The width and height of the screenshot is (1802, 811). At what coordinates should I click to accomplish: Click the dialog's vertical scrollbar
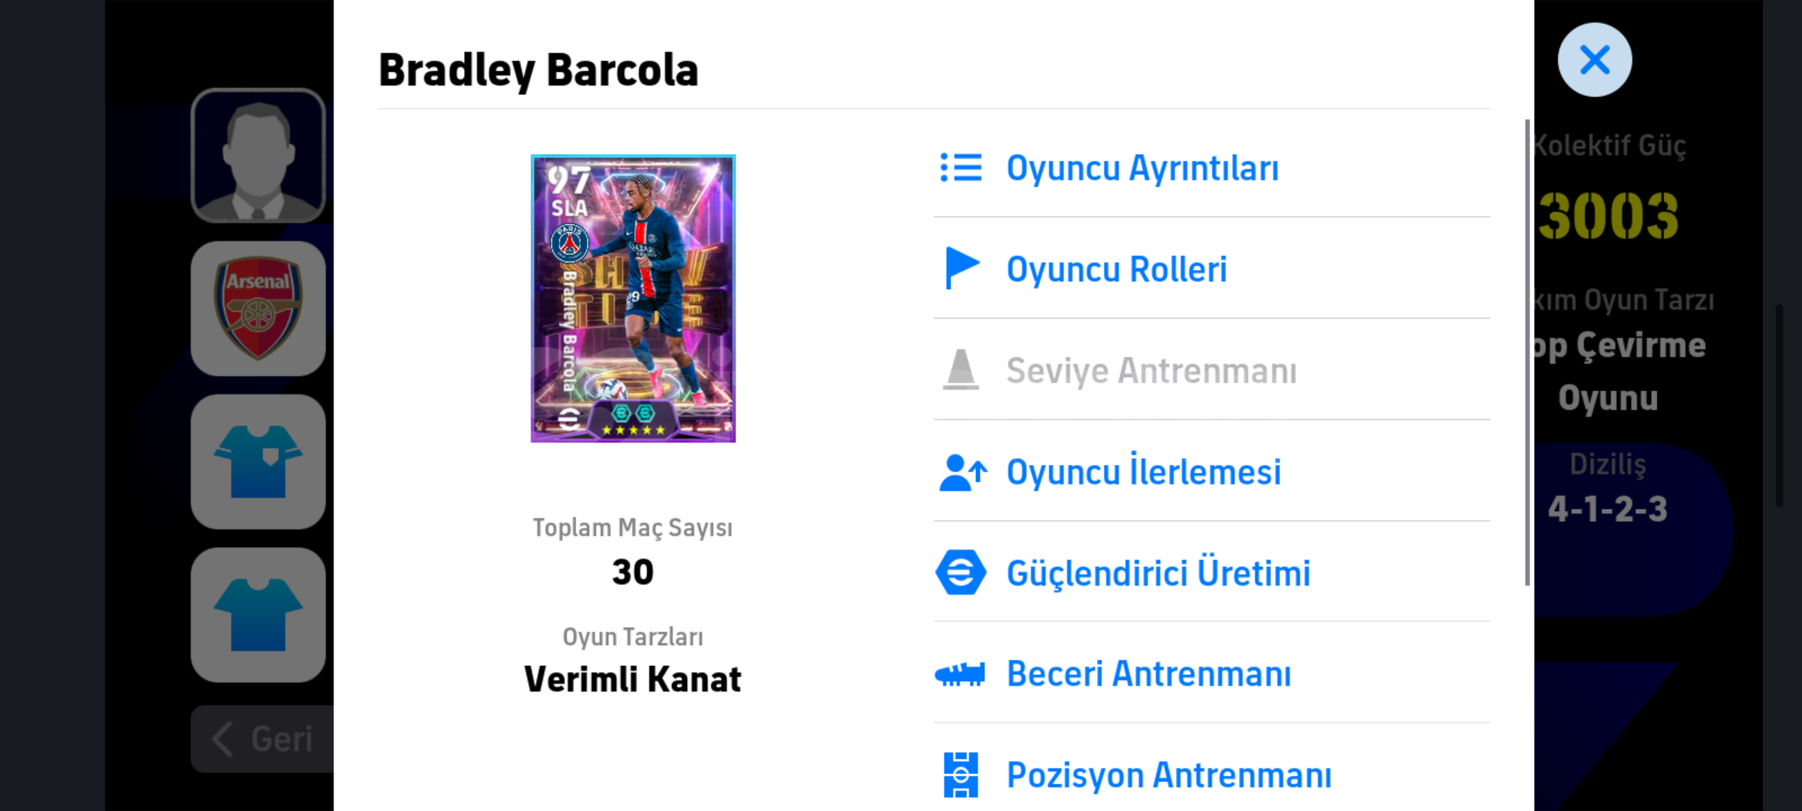pyautogui.click(x=1526, y=353)
